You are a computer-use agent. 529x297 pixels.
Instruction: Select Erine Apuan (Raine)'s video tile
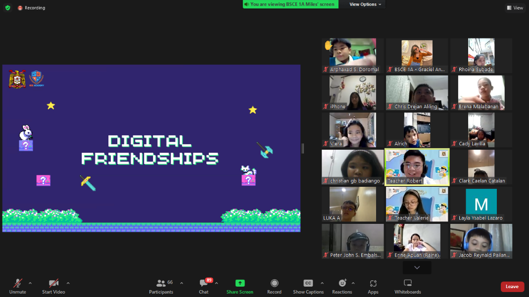[417, 242]
